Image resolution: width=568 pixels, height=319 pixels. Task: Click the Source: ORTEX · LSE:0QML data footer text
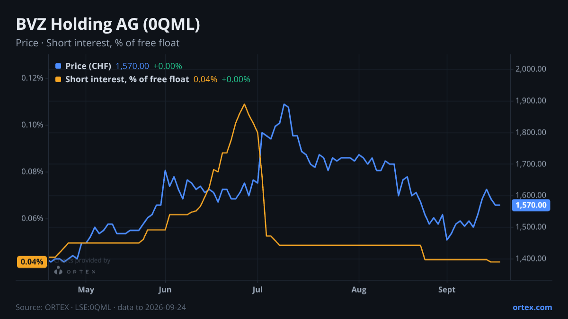click(x=101, y=307)
